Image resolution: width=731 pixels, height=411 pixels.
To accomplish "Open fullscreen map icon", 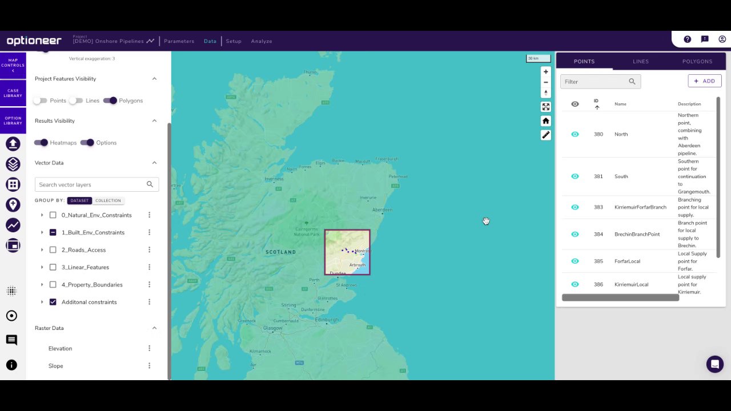I will coord(545,107).
